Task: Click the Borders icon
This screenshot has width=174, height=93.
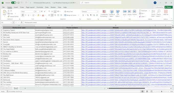Action: tap(34, 15)
